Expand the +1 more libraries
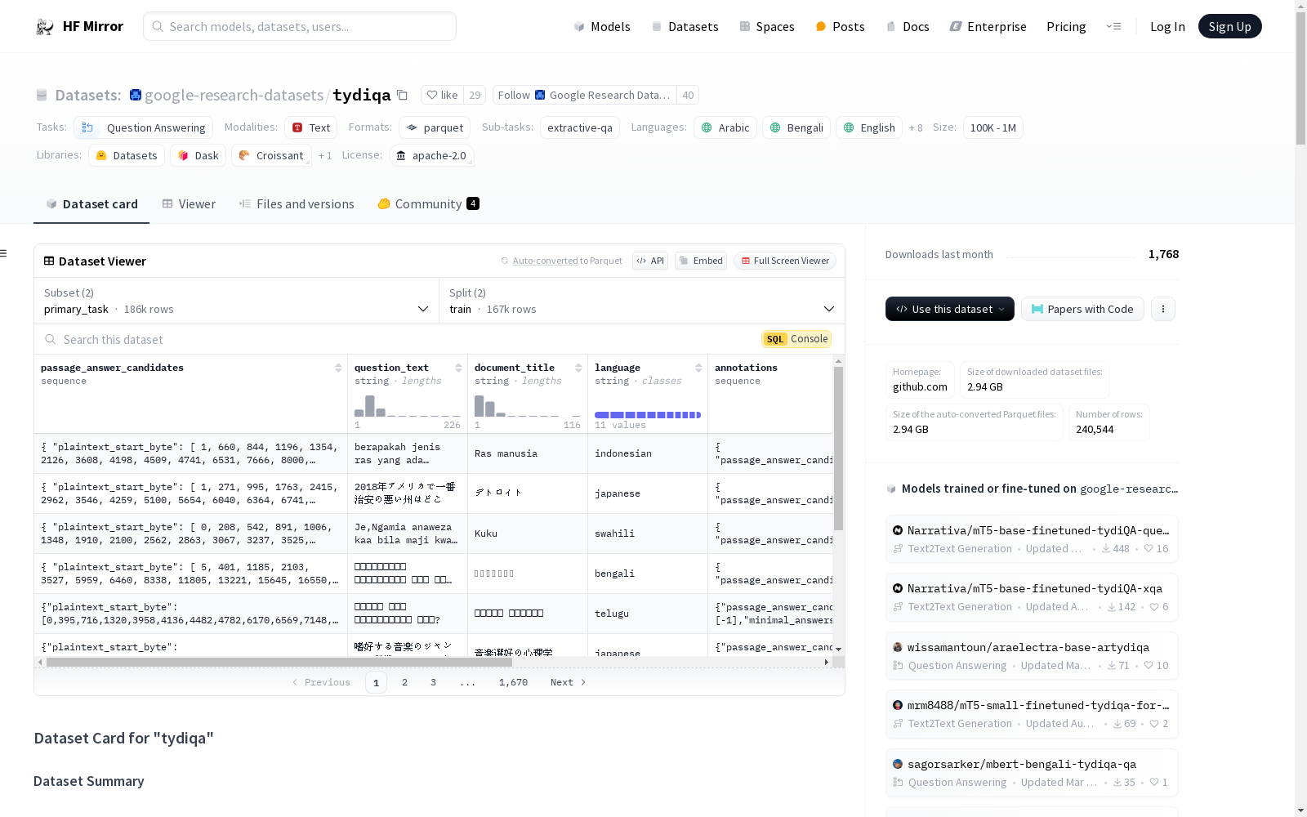Viewport: 1307px width, 817px height. pyautogui.click(x=325, y=155)
